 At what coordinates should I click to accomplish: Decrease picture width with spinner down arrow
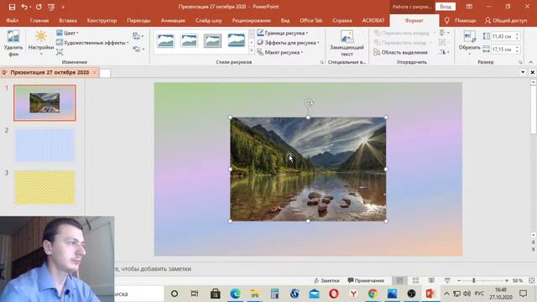pos(517,51)
